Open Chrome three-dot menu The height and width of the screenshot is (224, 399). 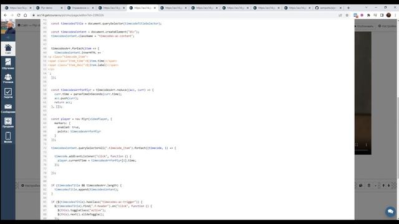click(x=395, y=15)
